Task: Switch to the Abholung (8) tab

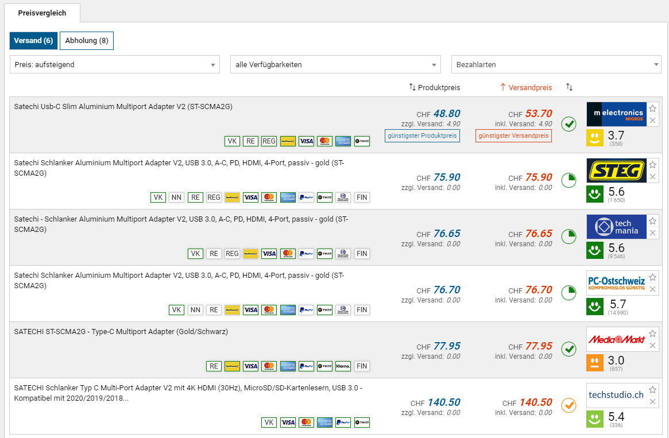Action: 87,41
